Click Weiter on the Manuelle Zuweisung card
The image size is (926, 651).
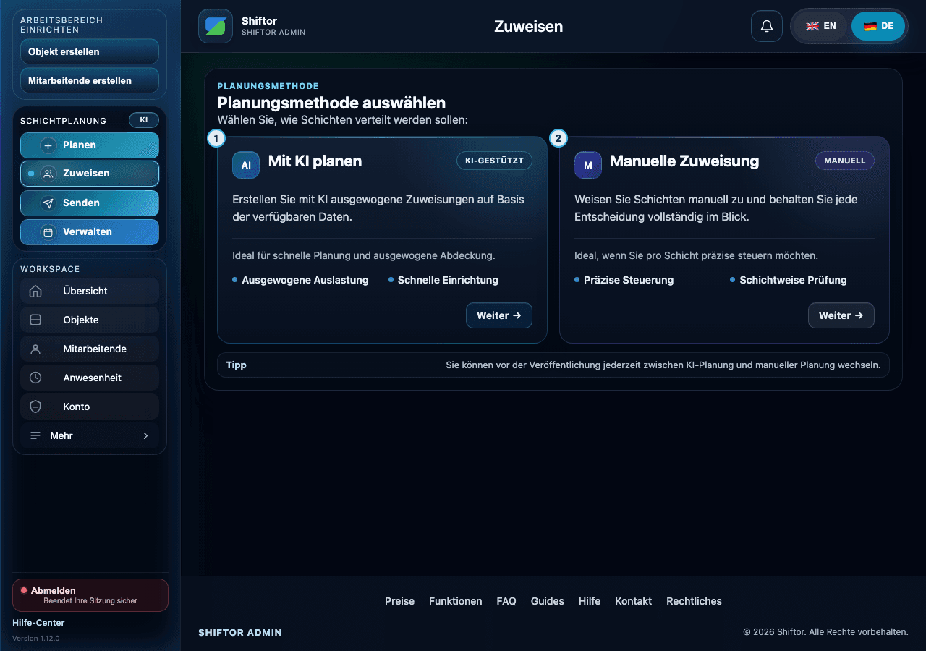841,315
